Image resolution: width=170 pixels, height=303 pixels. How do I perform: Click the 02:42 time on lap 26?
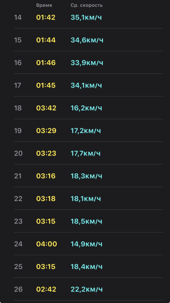[x=46, y=289]
